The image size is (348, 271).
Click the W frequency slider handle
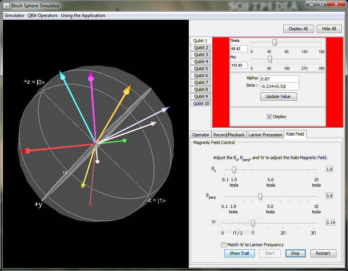click(253, 223)
